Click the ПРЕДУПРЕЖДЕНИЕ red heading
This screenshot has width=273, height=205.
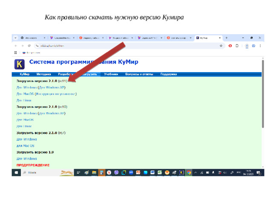33,165
